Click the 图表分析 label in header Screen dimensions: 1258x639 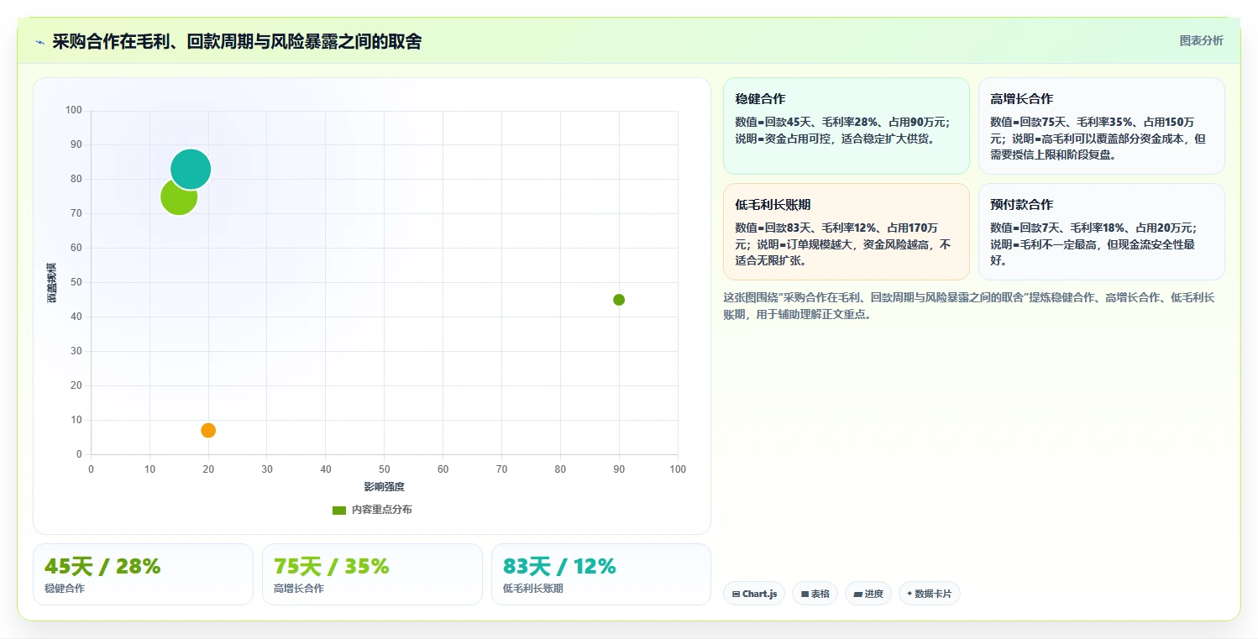pyautogui.click(x=1201, y=40)
